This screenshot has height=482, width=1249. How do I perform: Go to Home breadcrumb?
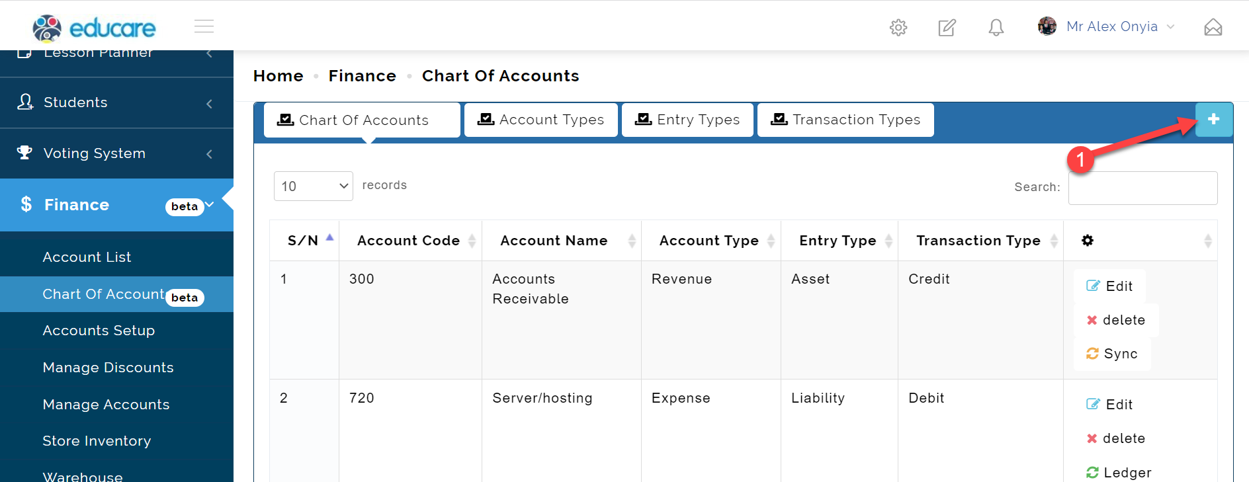pos(279,76)
